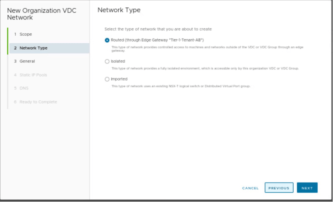The height and width of the screenshot is (202, 333).
Task: Click the Imported option label text
Action: [x=119, y=79]
